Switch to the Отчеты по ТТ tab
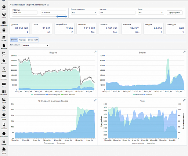Screen dimensions: 188x156 point(33,40)
